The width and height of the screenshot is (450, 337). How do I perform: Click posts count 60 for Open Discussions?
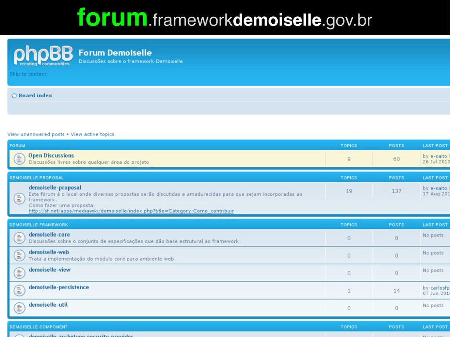click(x=396, y=159)
